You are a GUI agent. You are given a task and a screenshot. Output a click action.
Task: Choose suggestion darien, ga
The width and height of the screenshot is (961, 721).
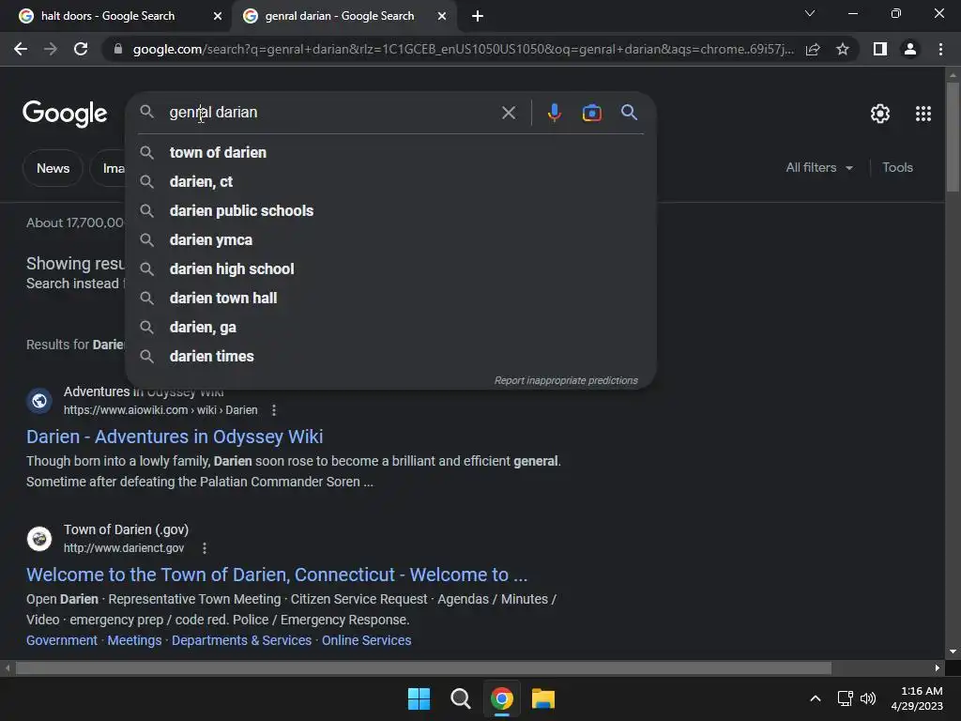coord(391,328)
